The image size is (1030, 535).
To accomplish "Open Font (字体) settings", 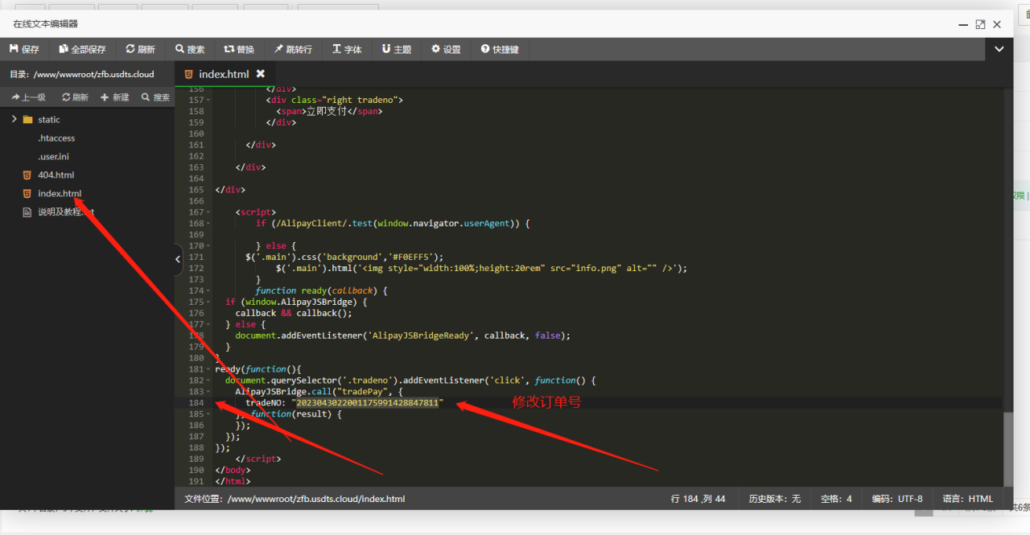I will pos(347,49).
